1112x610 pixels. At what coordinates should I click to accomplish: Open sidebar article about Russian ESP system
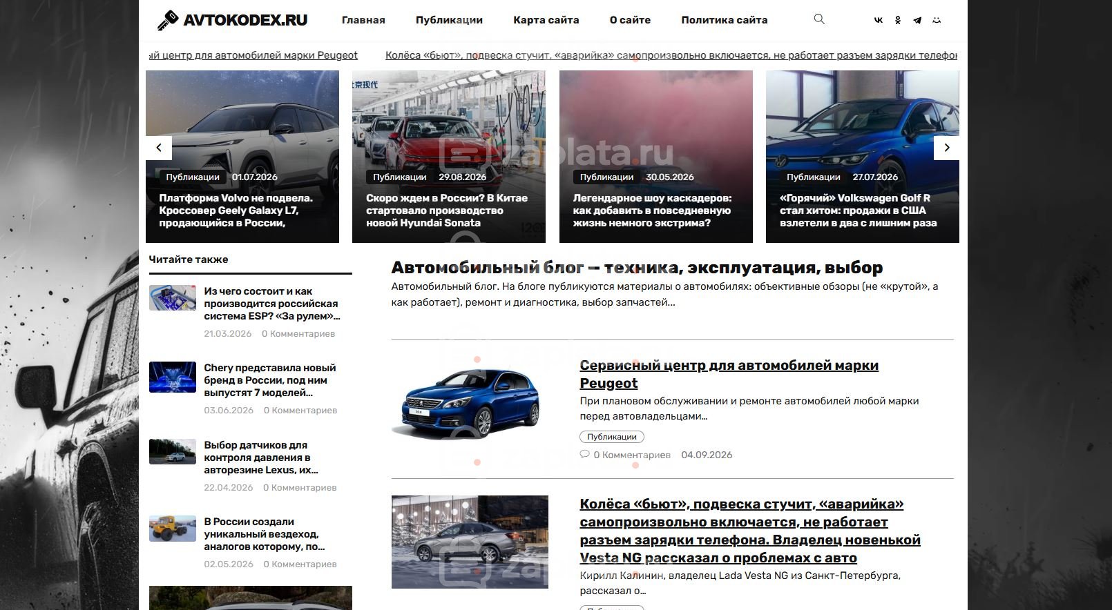[272, 304]
